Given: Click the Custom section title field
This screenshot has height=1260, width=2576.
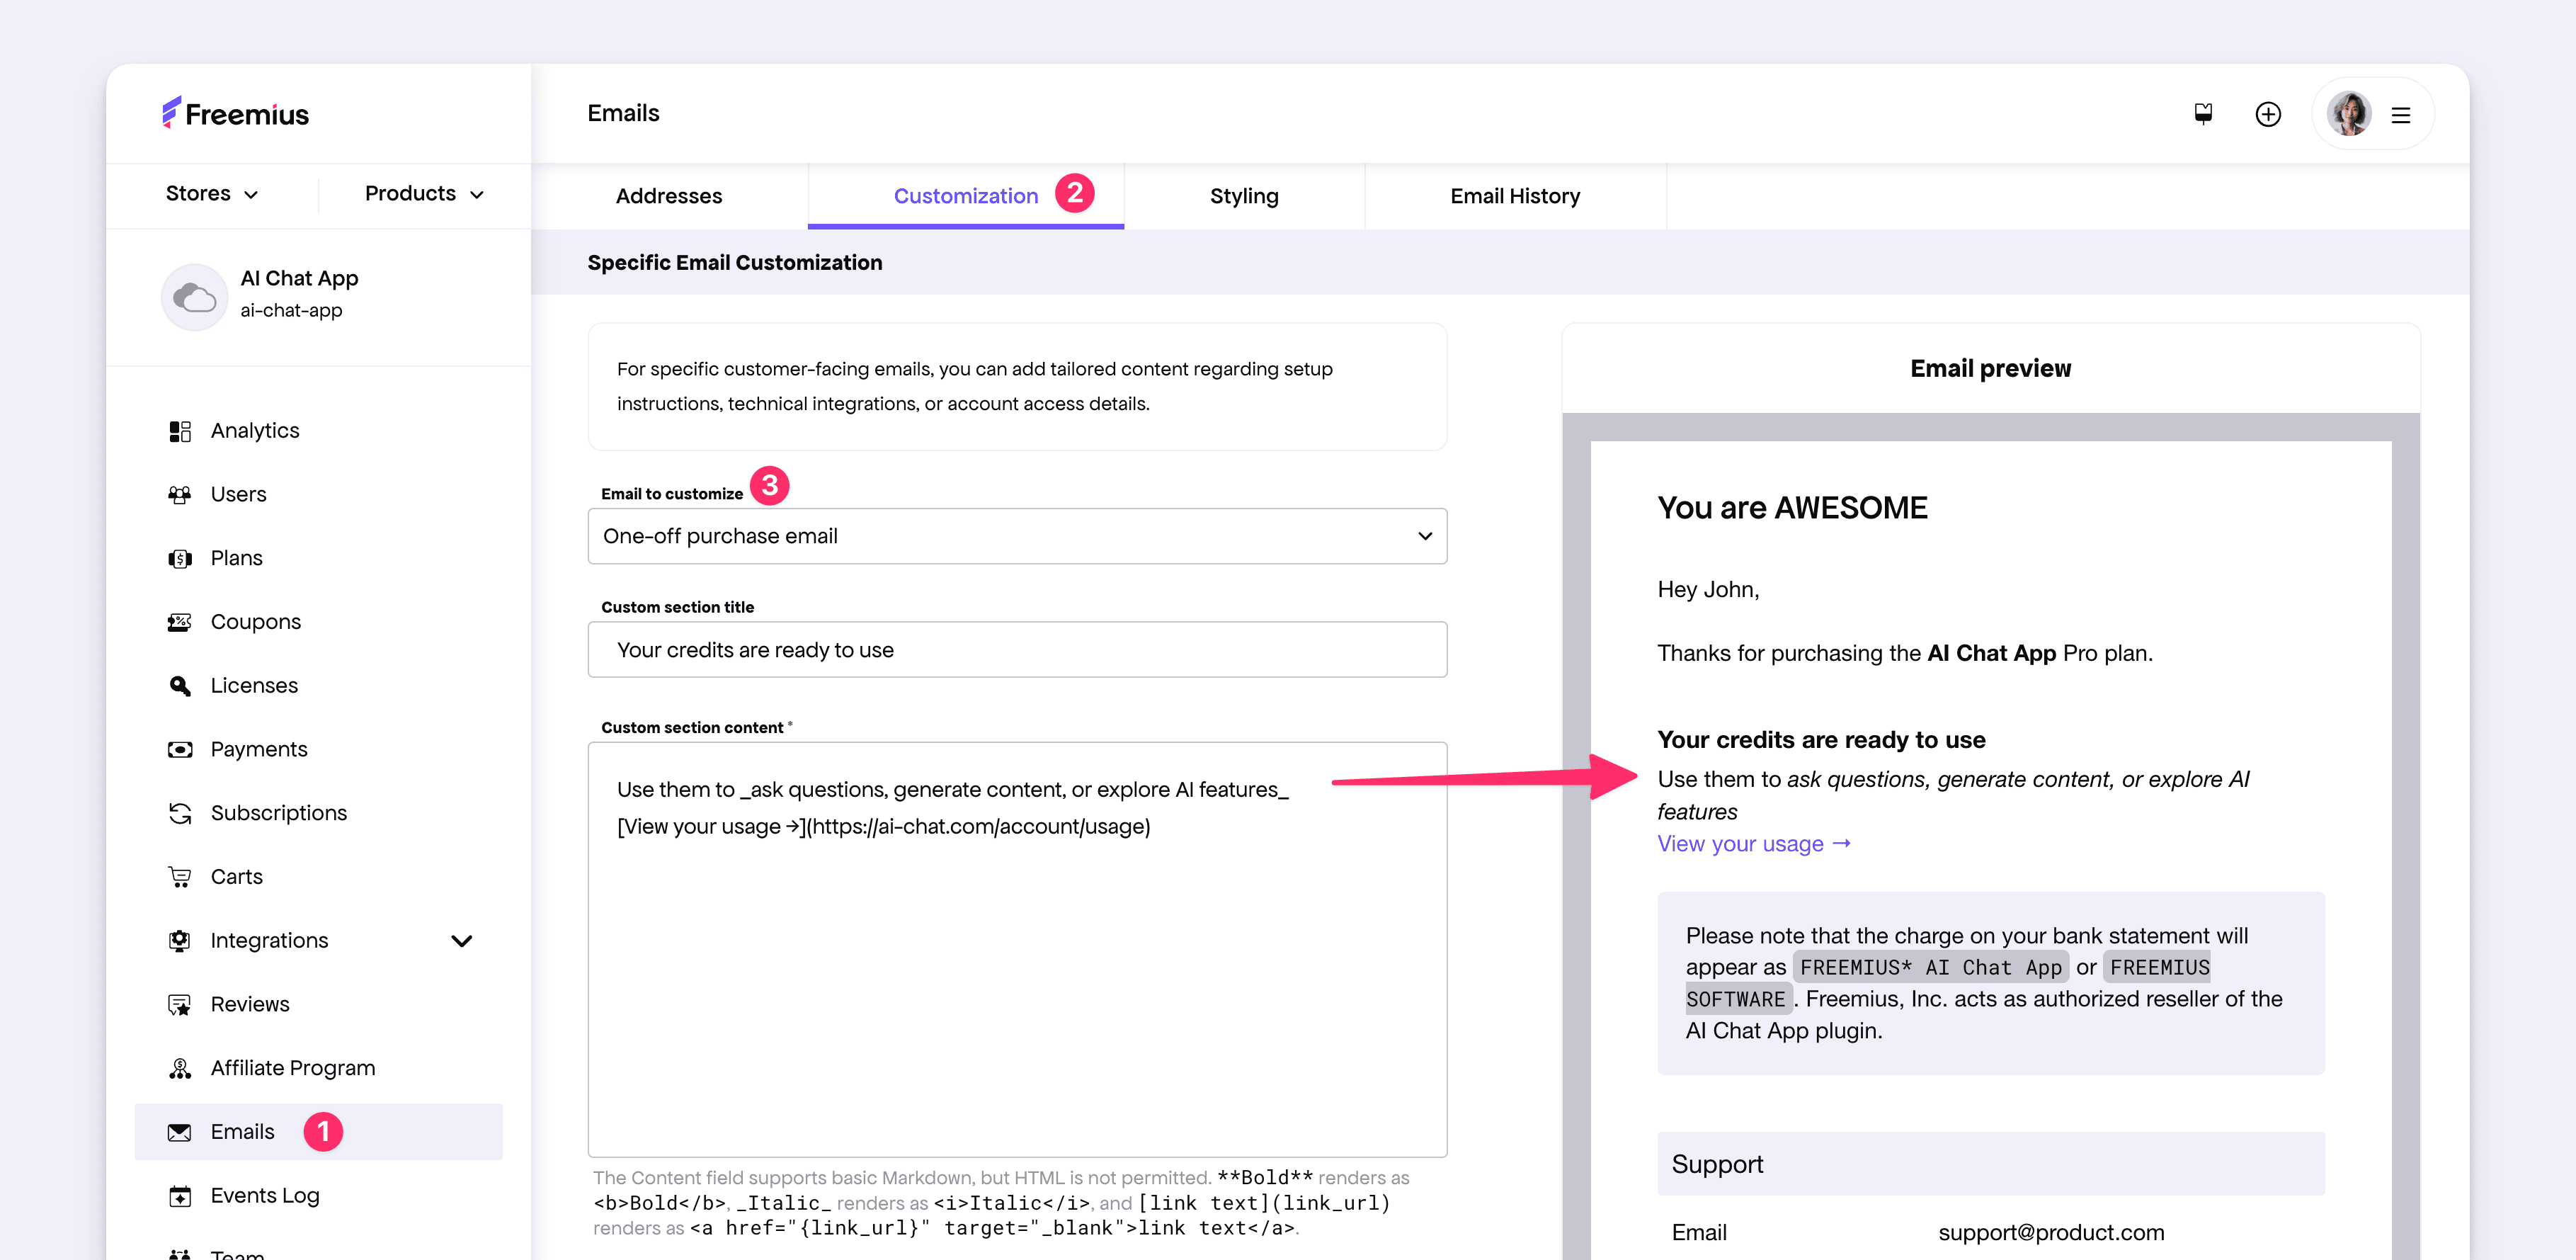Looking at the screenshot, I should (1016, 650).
